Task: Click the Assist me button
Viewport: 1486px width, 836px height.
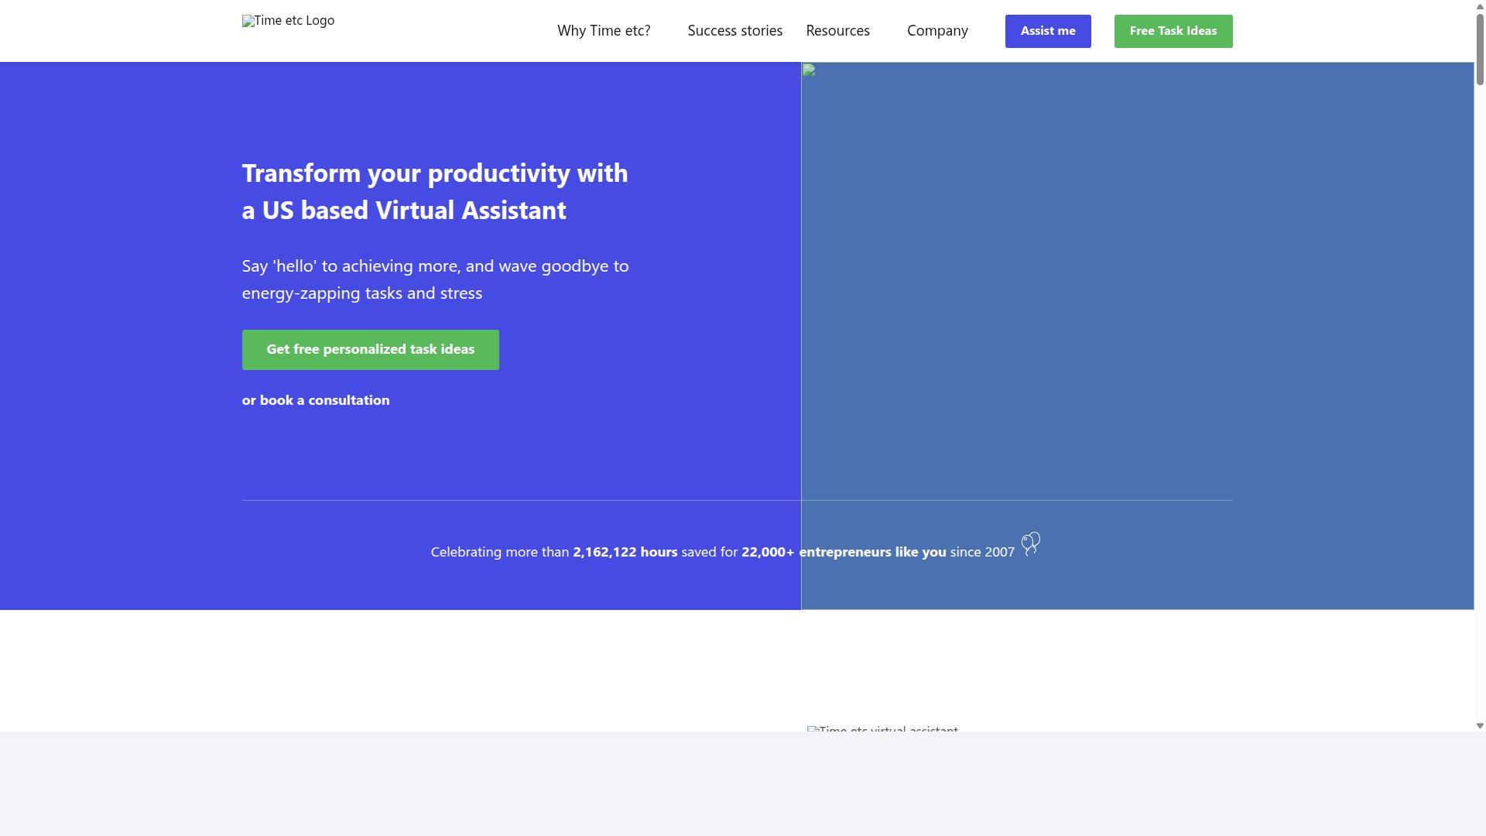Action: pos(1048,31)
